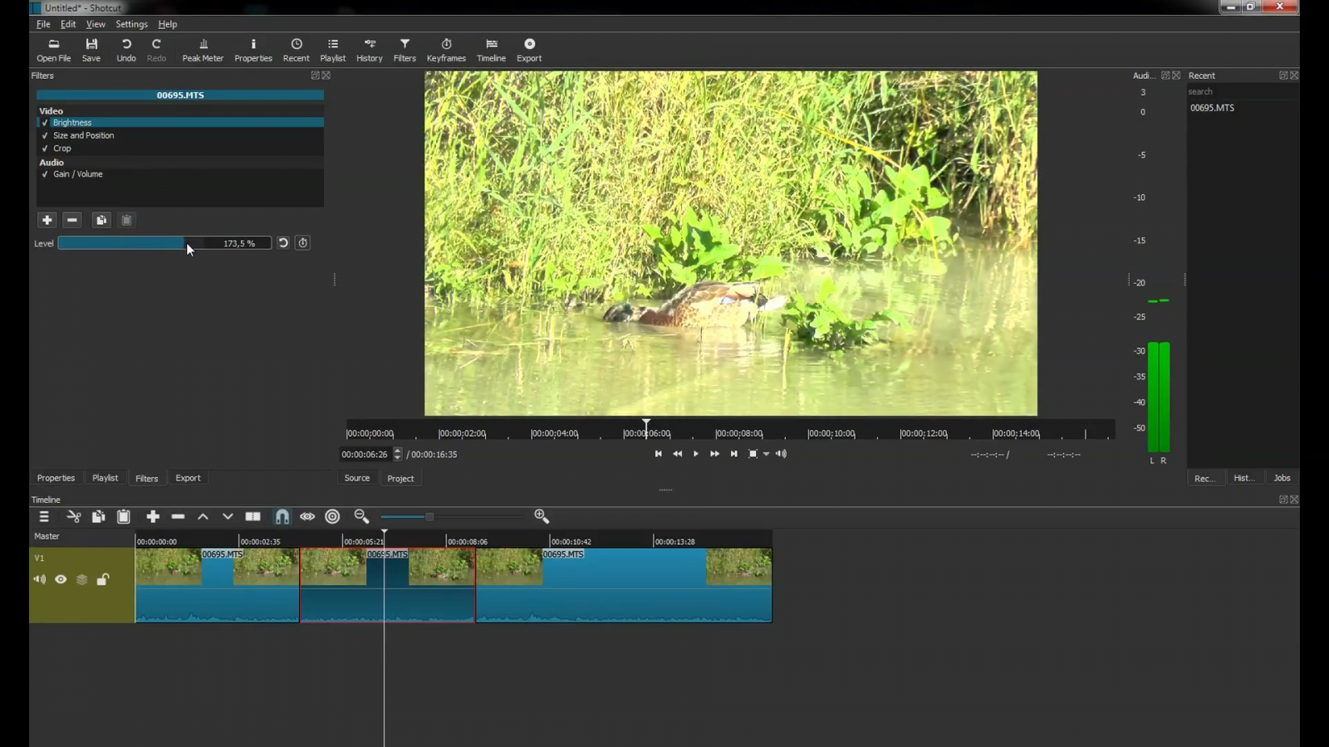The width and height of the screenshot is (1329, 747).
Task: Click the Keyframes toolbar icon
Action: click(446, 50)
